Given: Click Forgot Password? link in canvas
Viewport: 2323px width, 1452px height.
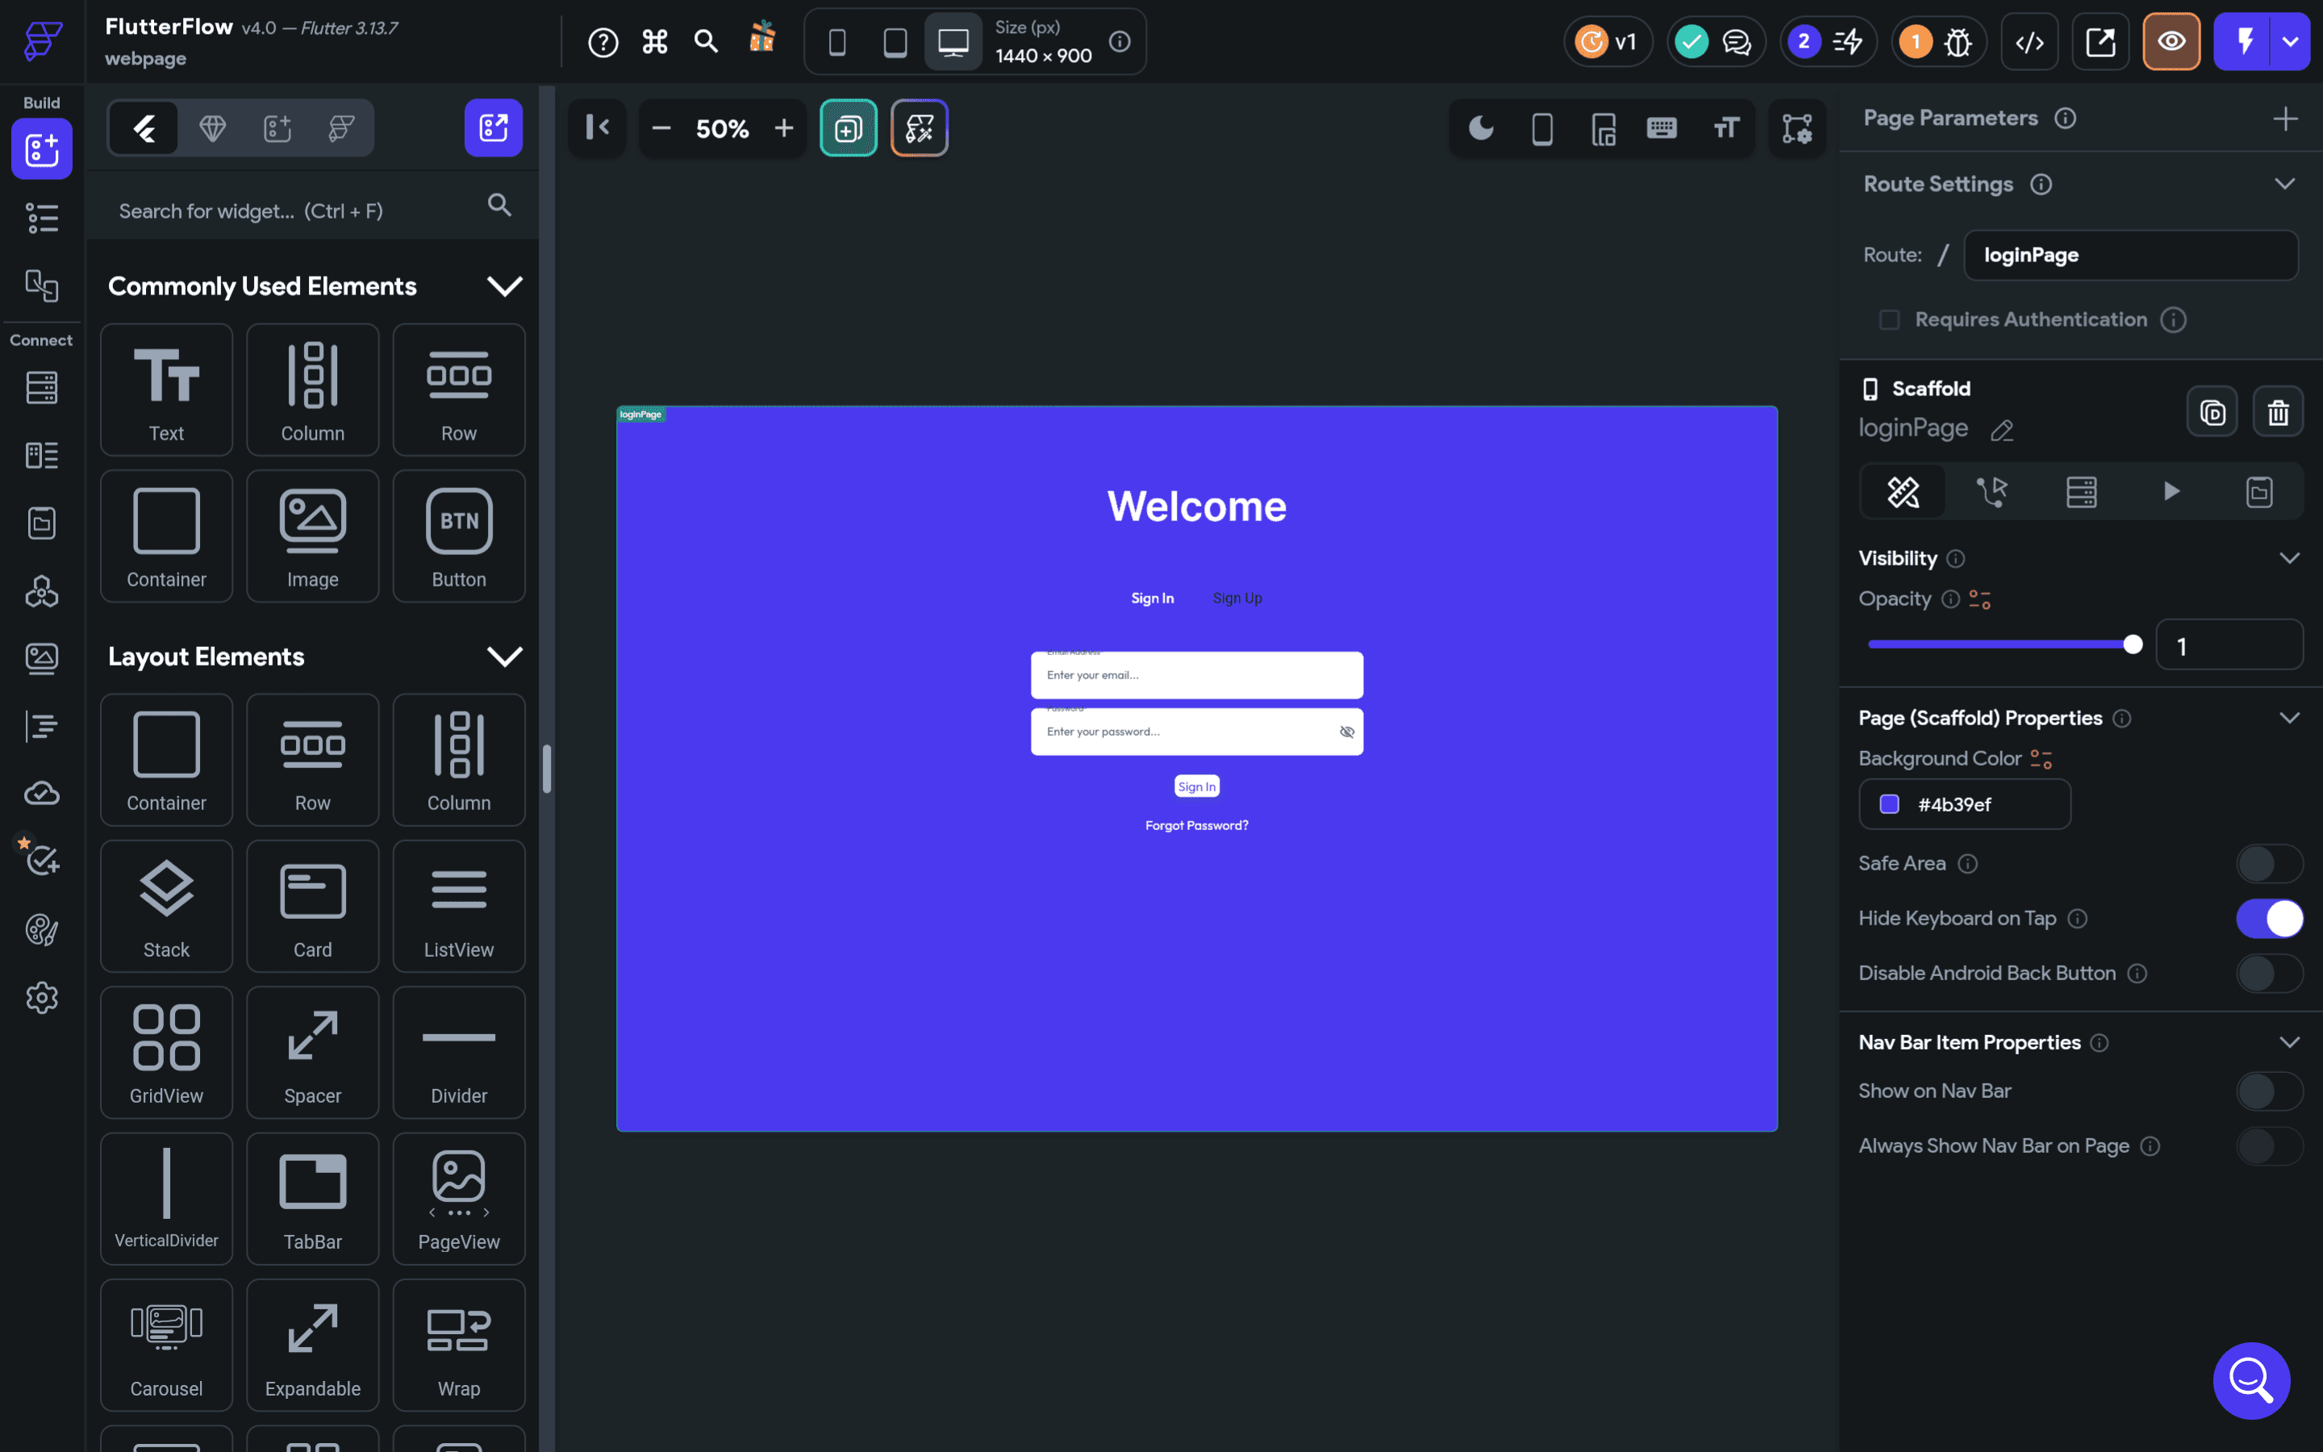Looking at the screenshot, I should pyautogui.click(x=1196, y=826).
